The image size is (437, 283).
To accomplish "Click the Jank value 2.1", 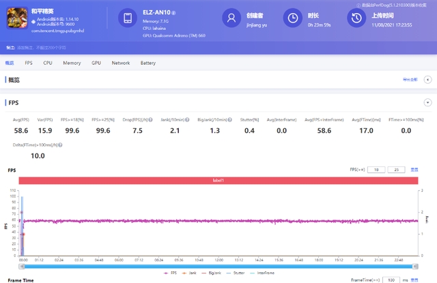I will [x=175, y=131].
